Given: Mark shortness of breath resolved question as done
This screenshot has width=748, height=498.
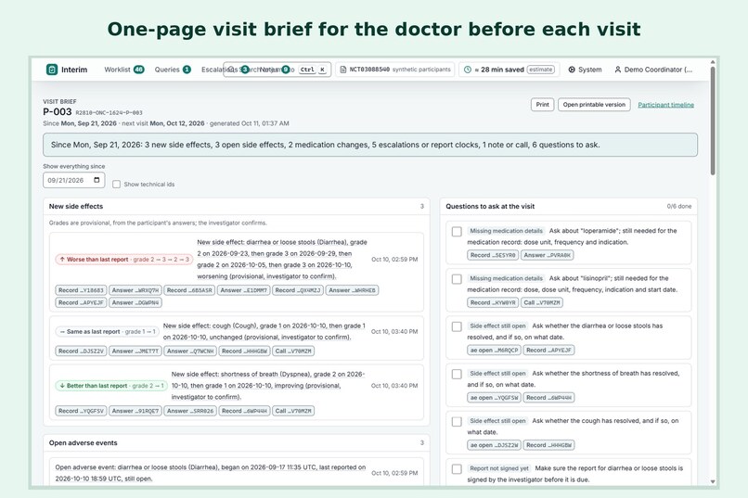Looking at the screenshot, I should [457, 374].
